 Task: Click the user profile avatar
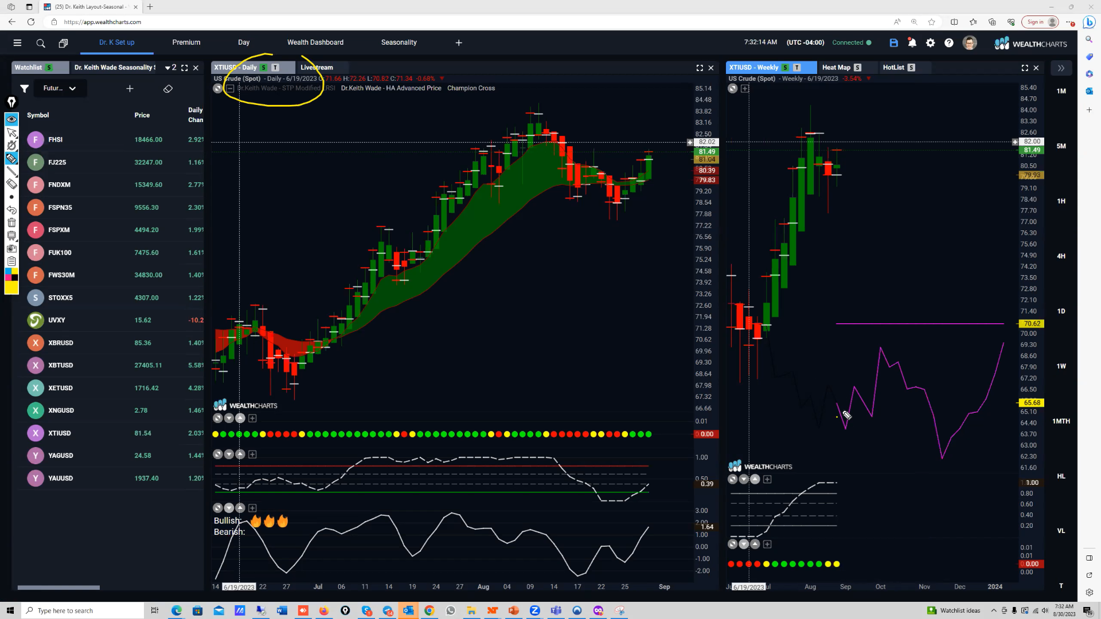click(970, 43)
